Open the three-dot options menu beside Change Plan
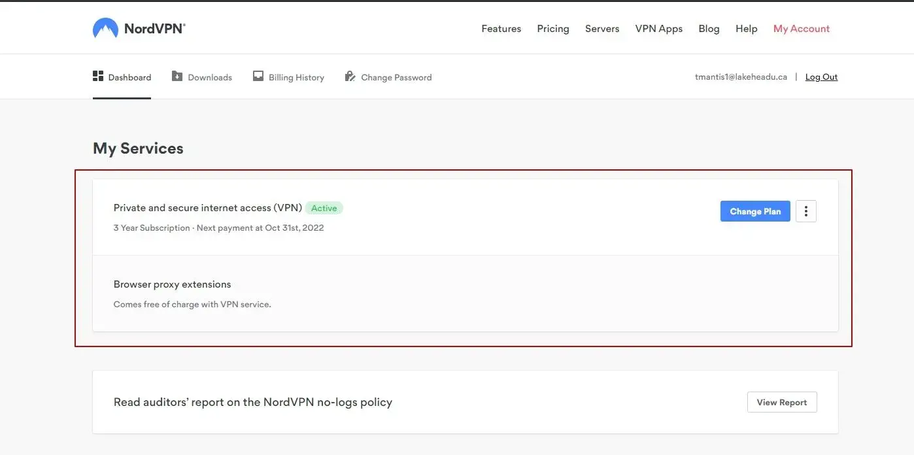The height and width of the screenshot is (455, 914). point(806,211)
